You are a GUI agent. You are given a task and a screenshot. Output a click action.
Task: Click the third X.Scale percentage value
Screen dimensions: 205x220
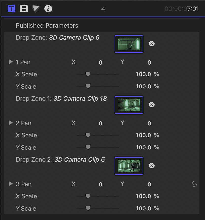[143, 196]
